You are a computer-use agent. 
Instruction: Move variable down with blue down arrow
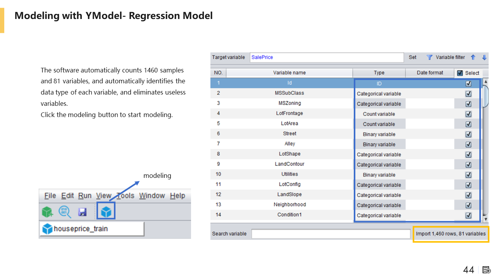coord(484,57)
